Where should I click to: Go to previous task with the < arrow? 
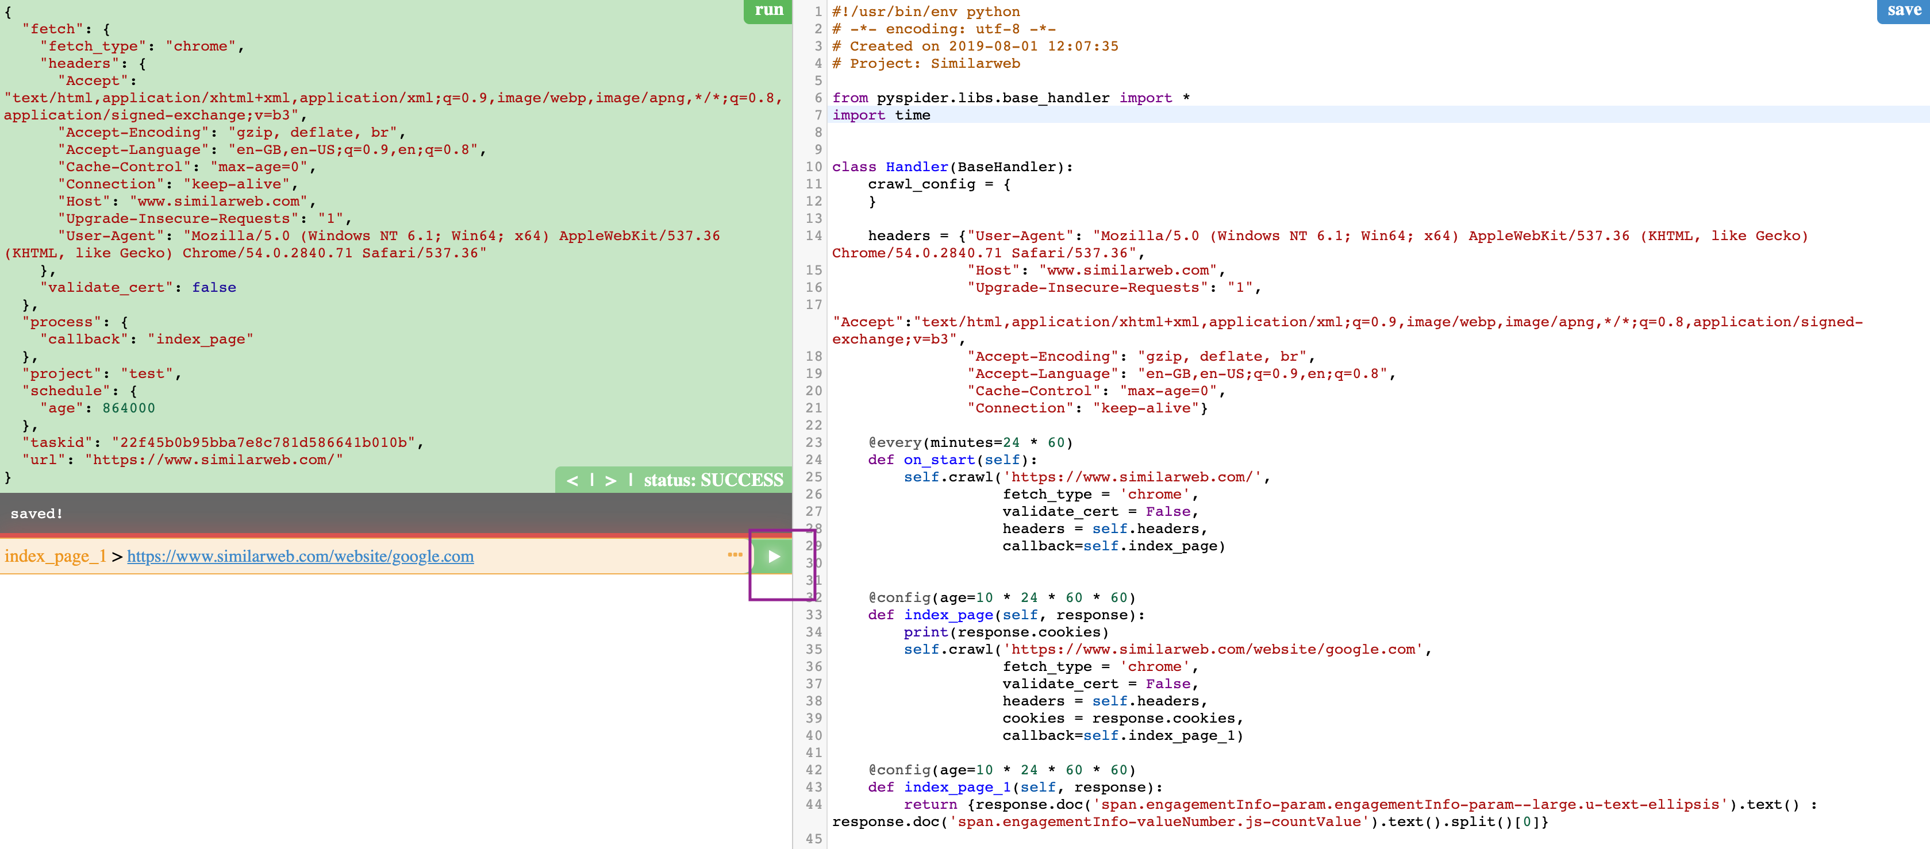[x=572, y=481]
